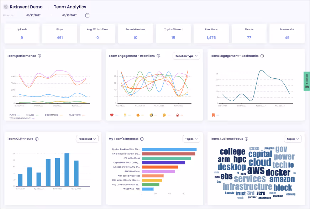
Task: Toggle the REACTIONS series legend
Action: click(x=77, y=115)
